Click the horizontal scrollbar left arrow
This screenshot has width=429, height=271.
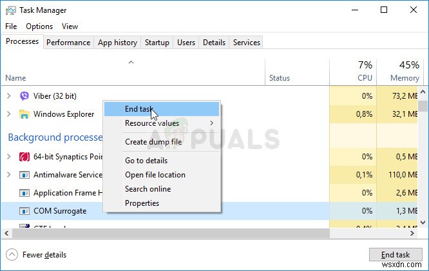click(x=6, y=234)
